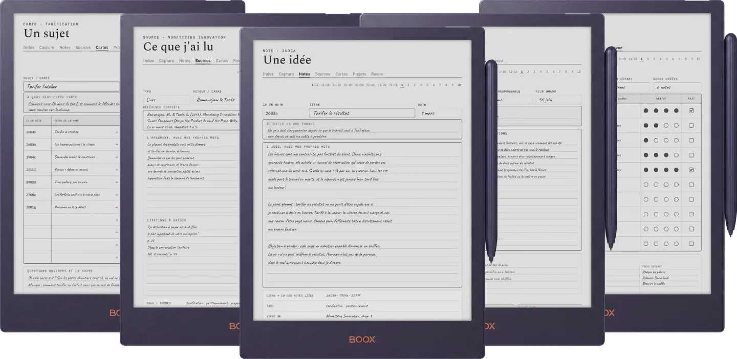Select the Notes tab in Une idée
The image size is (737, 359).
point(305,74)
